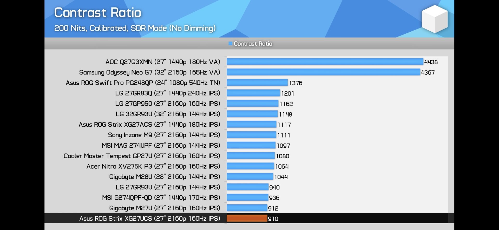Select the Asus ROG Swift Pro PG248QP label
Image resolution: width=499 pixels, height=230 pixels.
coord(143,83)
